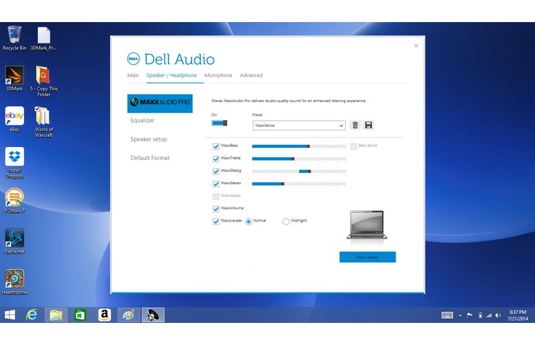
Task: Select the Midnight leveler radio button
Action: (x=286, y=221)
